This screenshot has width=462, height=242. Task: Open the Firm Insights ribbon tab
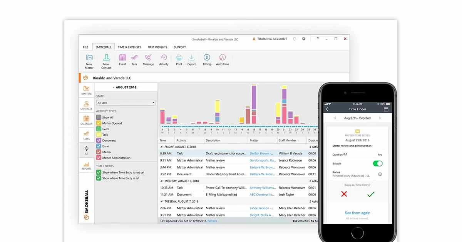click(157, 47)
